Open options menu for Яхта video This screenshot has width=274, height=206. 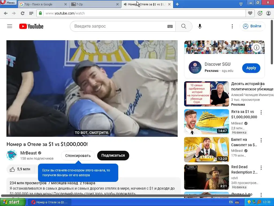[x=261, y=112]
